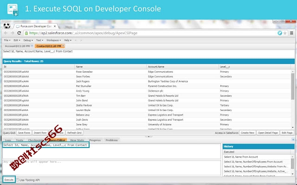The width and height of the screenshot is (297, 185).
Task: Toggle the Use Tooling API checkbox
Action: (x=18, y=180)
